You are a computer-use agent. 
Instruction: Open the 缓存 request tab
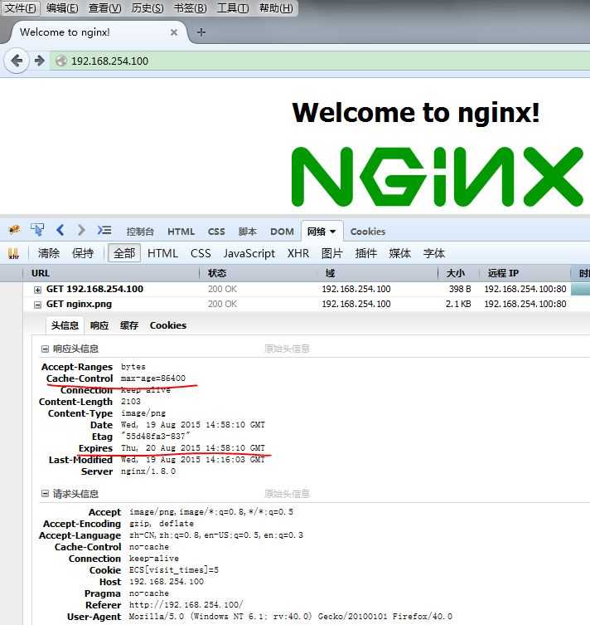click(129, 325)
